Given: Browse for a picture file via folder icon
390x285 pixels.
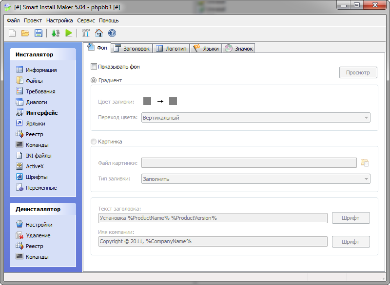Looking at the screenshot, I should pos(364,162).
